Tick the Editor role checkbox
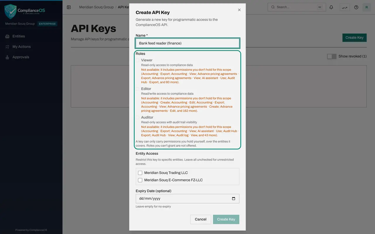375x234 pixels. tap(137, 89)
